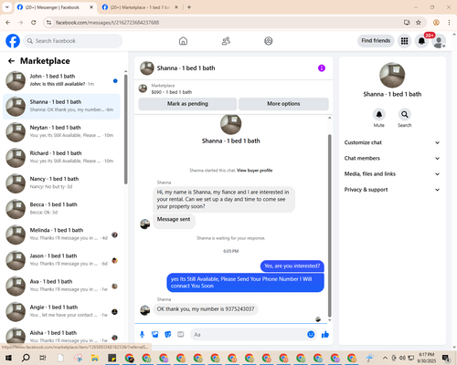Open the $690 - 1 bed 1 bath listing link
457x365 pixels.
[x=172, y=92]
